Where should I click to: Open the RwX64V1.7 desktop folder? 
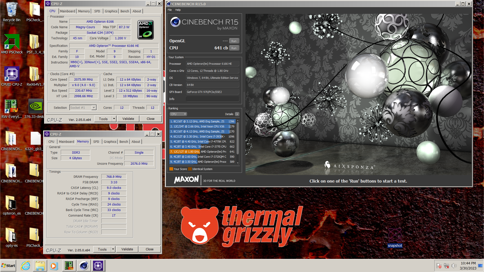point(35,76)
